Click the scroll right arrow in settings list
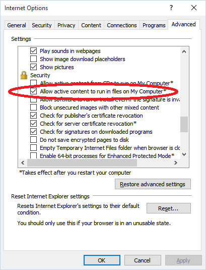 [x=175, y=163]
